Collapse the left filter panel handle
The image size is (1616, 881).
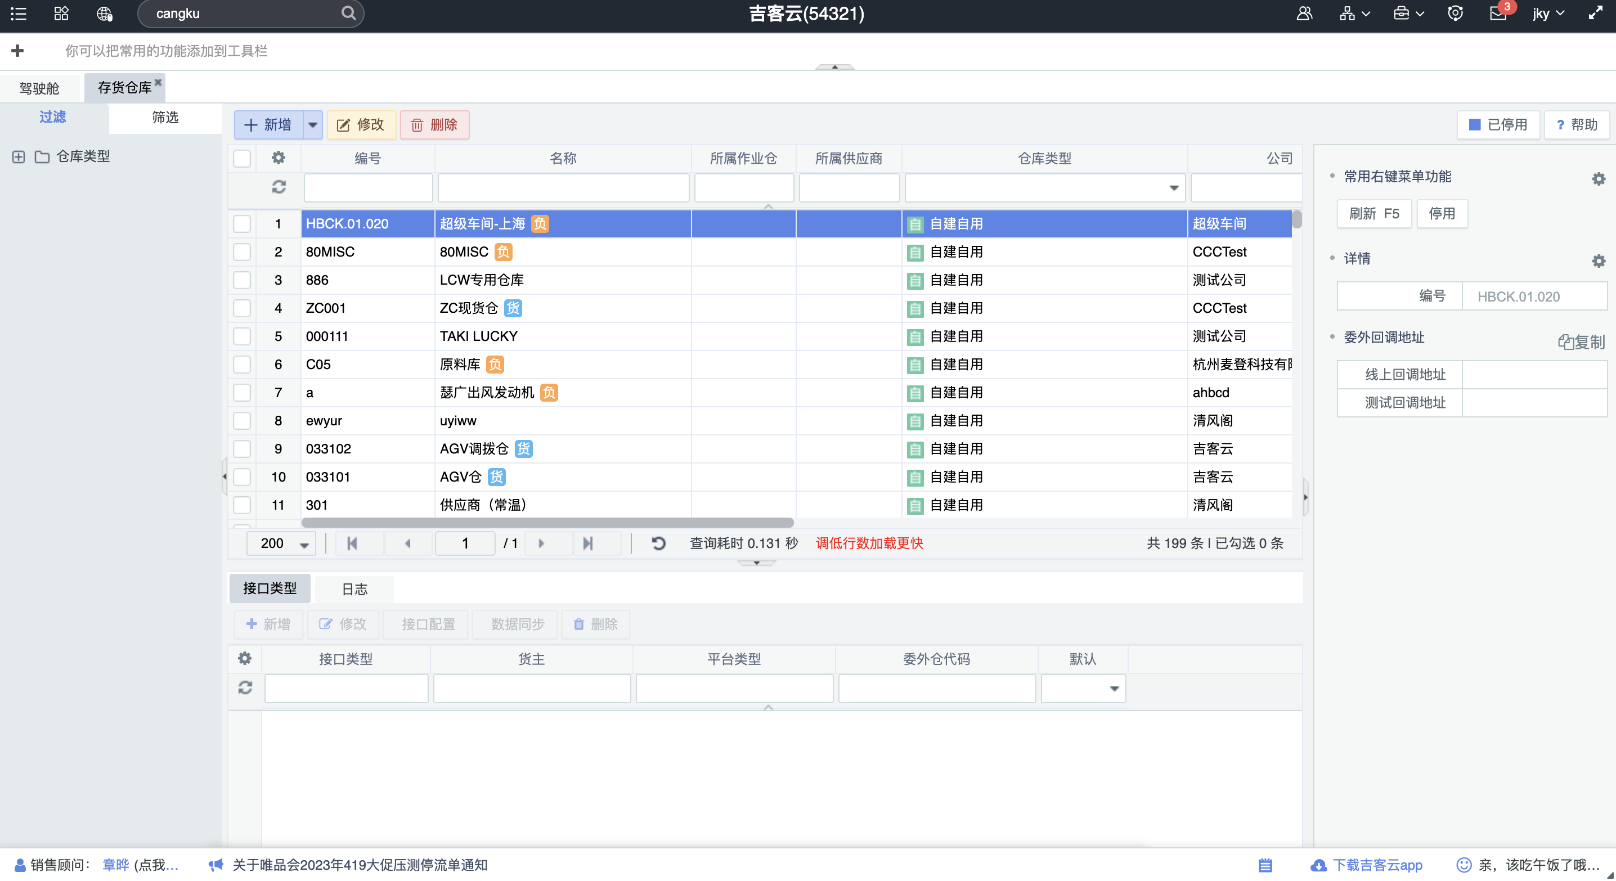(x=224, y=477)
